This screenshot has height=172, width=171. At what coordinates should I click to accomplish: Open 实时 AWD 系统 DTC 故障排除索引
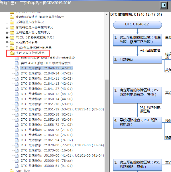[x=46, y=63]
